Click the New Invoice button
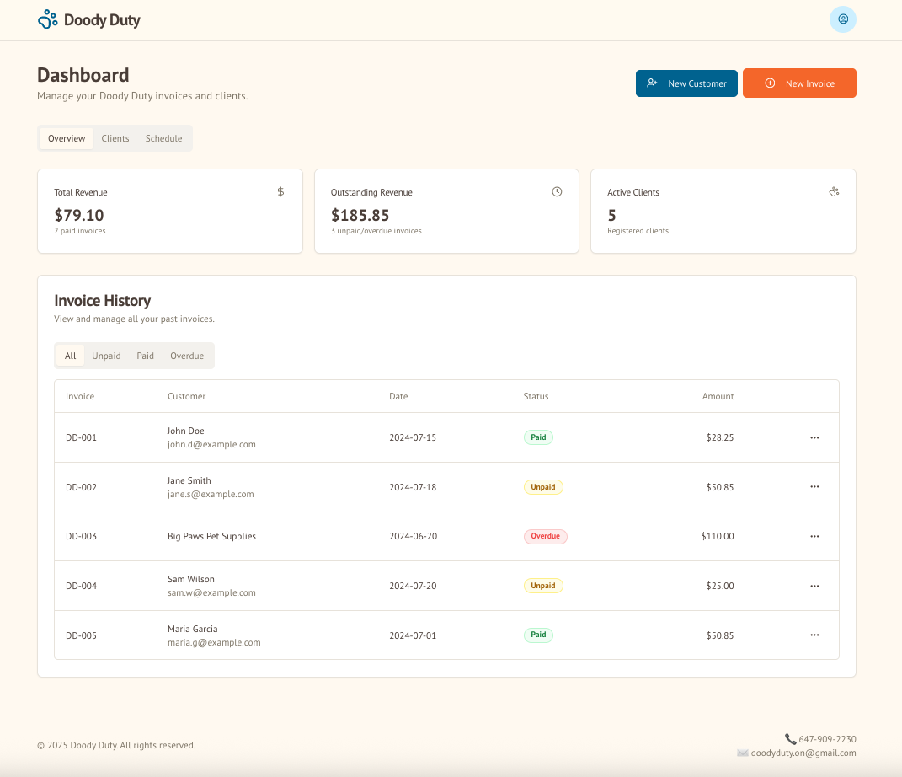Image resolution: width=902 pixels, height=777 pixels. [799, 83]
